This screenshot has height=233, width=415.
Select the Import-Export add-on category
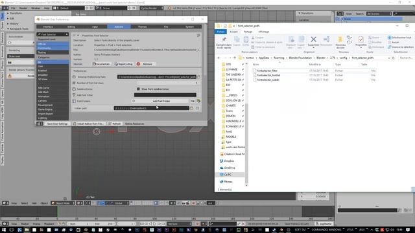click(53, 114)
